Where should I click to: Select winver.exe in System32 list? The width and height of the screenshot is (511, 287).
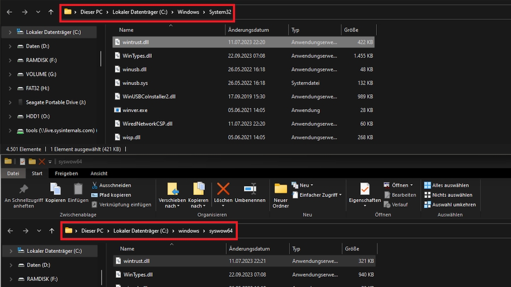click(x=135, y=110)
